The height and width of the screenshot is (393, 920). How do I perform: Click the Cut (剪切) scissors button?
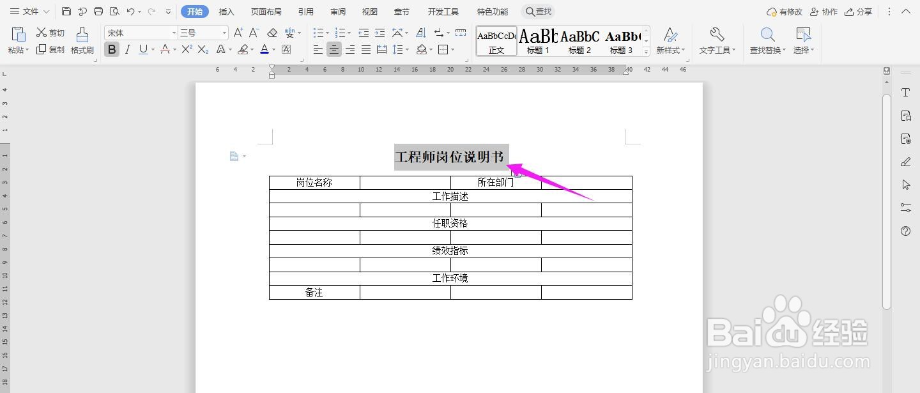(50, 33)
